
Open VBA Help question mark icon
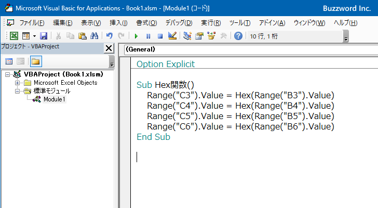238,36
